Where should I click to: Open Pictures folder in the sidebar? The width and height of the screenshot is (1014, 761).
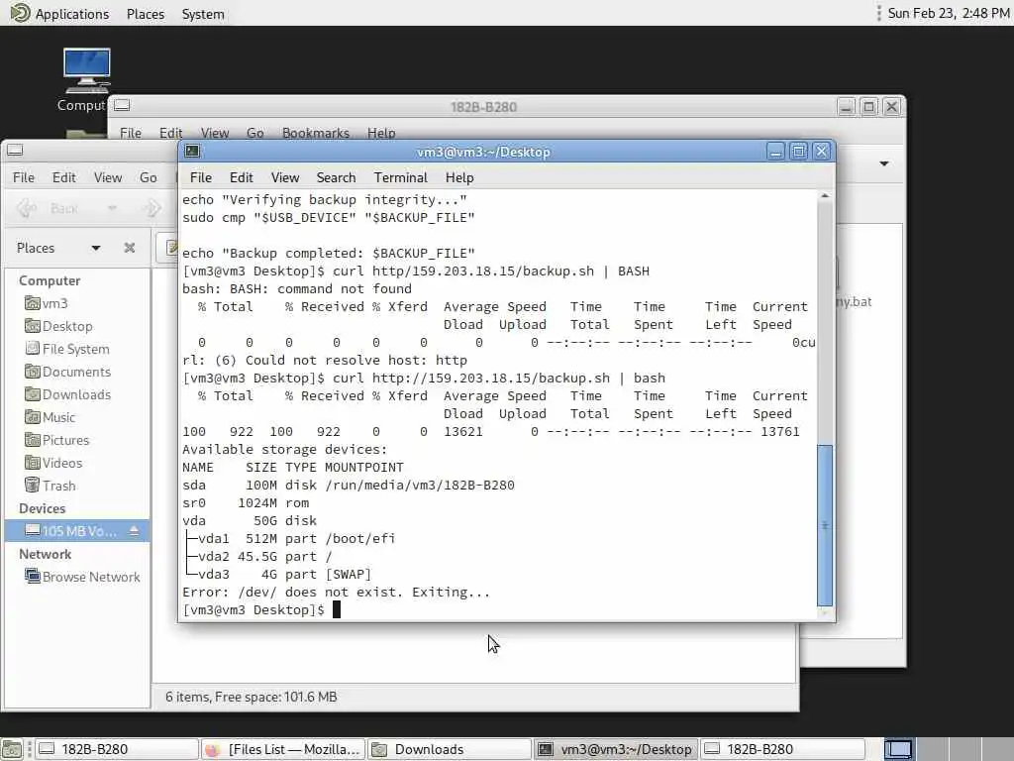pos(56,440)
